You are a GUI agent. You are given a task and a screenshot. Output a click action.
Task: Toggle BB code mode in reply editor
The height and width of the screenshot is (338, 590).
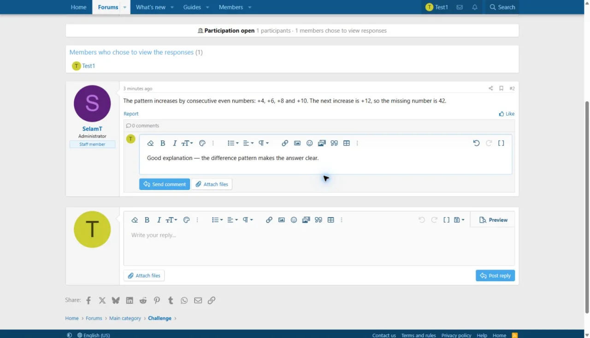(446, 220)
